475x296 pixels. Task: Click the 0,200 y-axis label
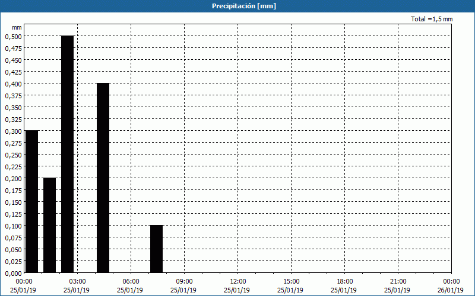(14, 179)
